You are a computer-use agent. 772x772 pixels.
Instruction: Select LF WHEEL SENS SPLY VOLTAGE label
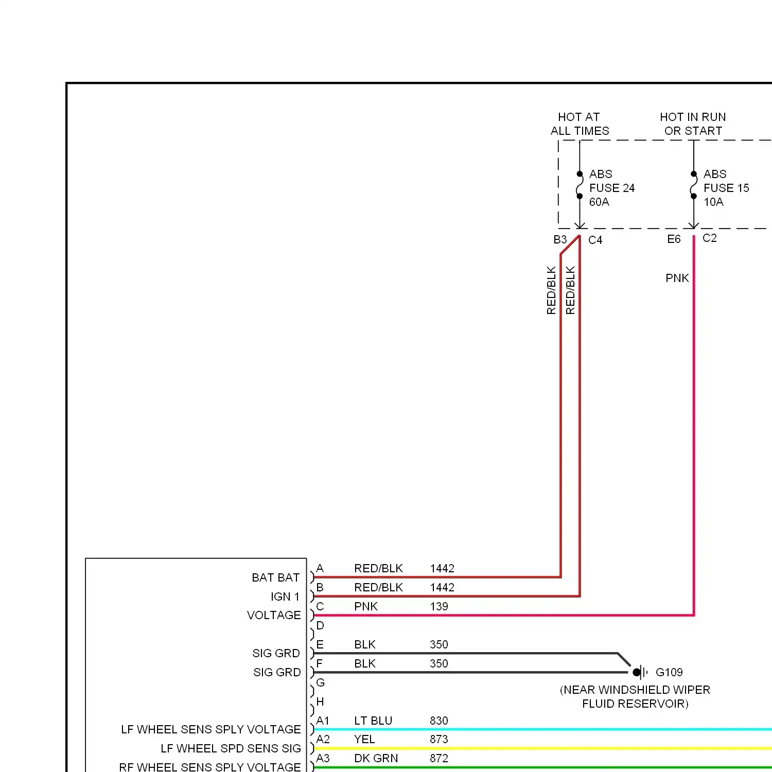click(211, 730)
